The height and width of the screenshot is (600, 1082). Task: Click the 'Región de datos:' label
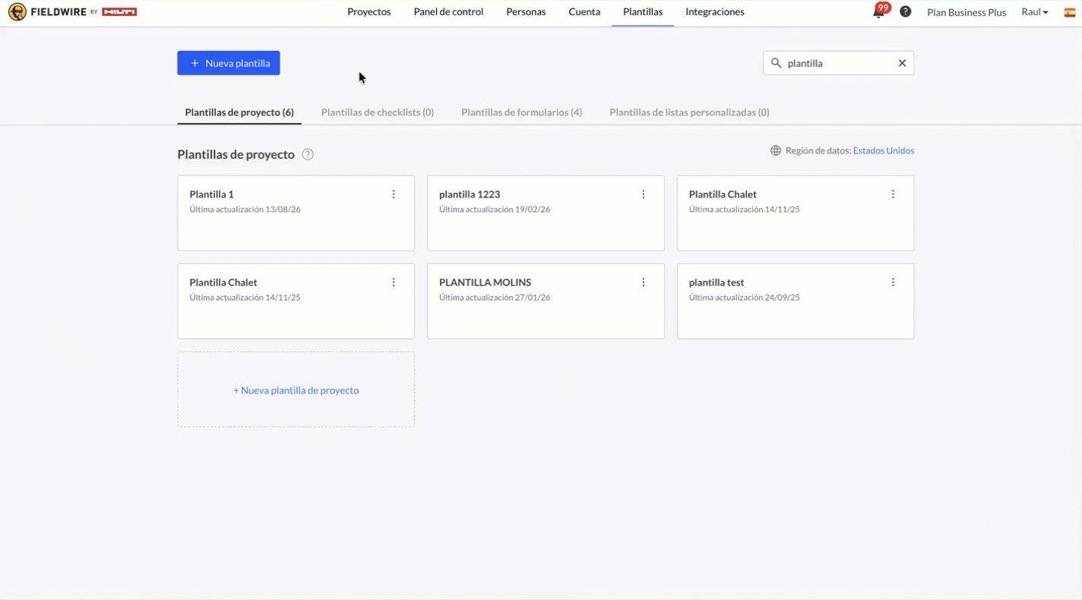pos(818,150)
